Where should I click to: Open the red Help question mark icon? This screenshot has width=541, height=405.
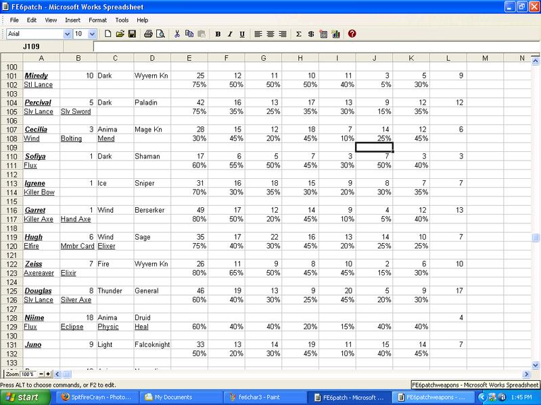click(x=352, y=34)
